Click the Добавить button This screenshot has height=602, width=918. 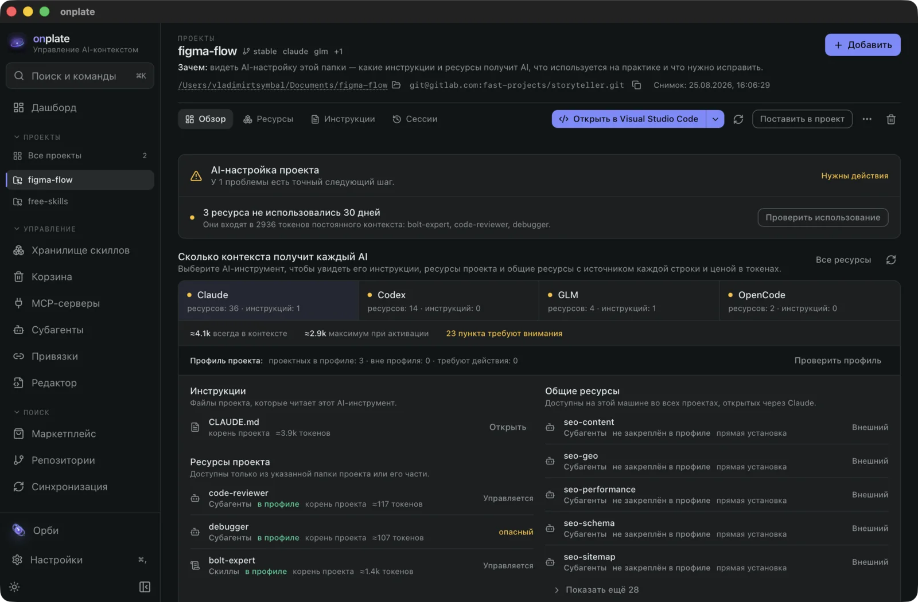tap(863, 45)
